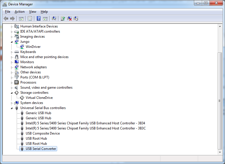The height and width of the screenshot is (164, 225).
Task: Select the Ports (COM & LPT) icon
Action: click(17, 77)
